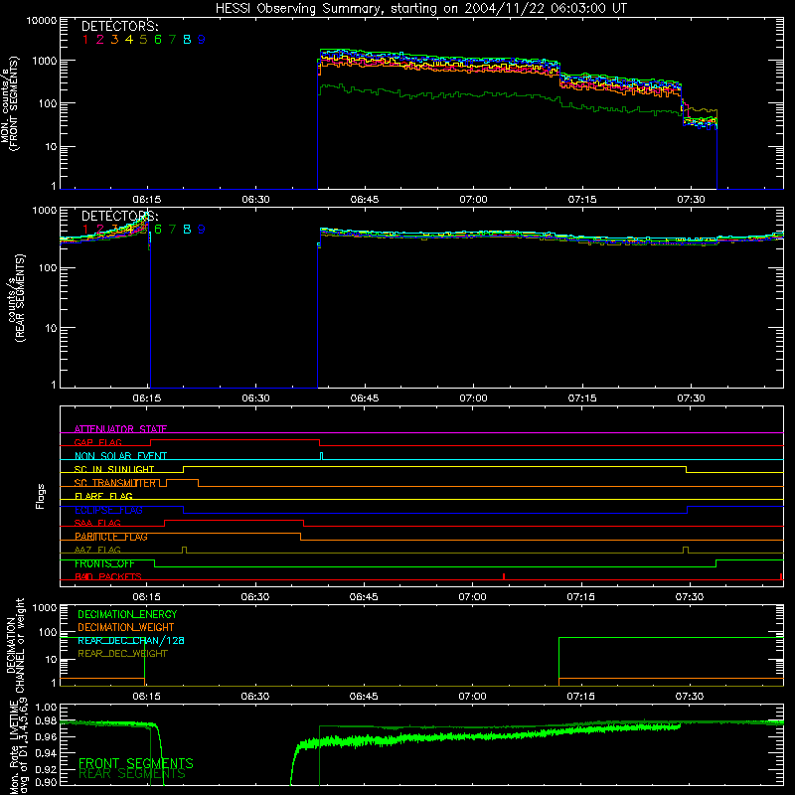This screenshot has width=795, height=795.
Task: Select detector 1 in front segments legend
Action: 85,40
